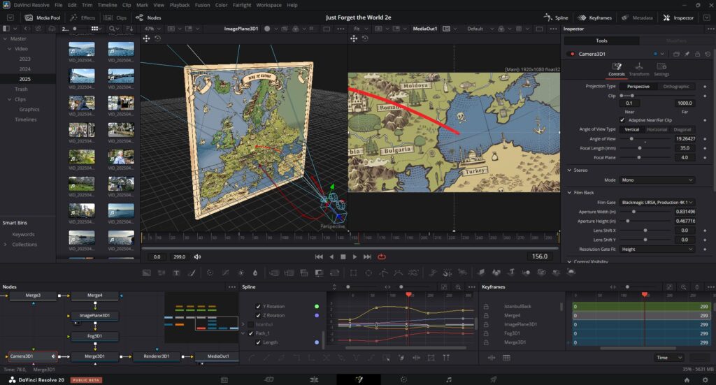The width and height of the screenshot is (716, 385).
Task: Open the Deliver rocket page
Action: [494, 379]
